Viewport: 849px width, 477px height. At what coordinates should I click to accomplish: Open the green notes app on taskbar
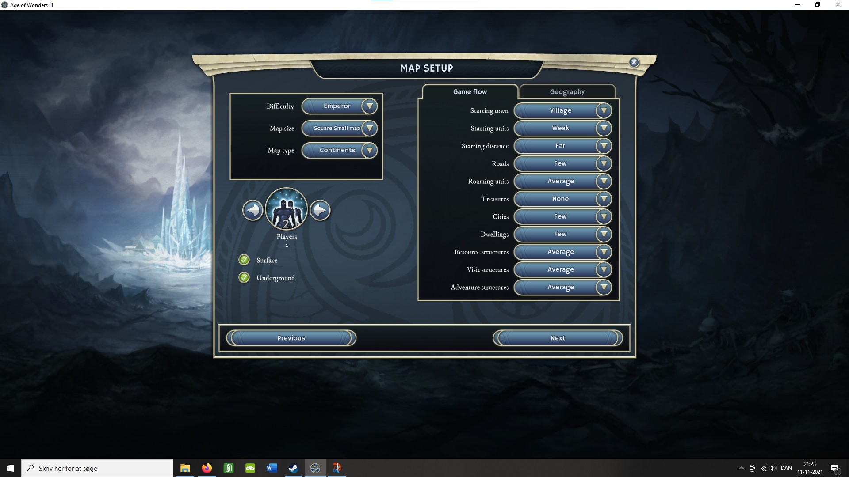228,468
